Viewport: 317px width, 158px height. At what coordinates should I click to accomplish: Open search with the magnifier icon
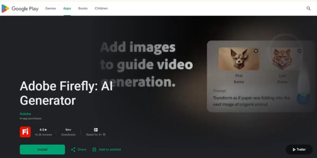pyautogui.click(x=309, y=8)
